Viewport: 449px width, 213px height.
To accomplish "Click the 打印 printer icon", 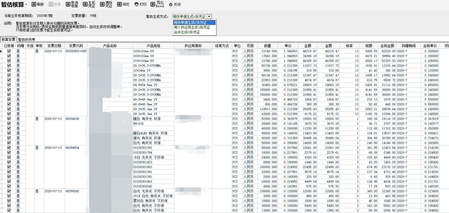I will coord(137,4).
